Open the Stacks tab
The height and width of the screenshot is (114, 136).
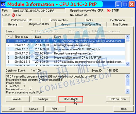click(x=89, y=20)
